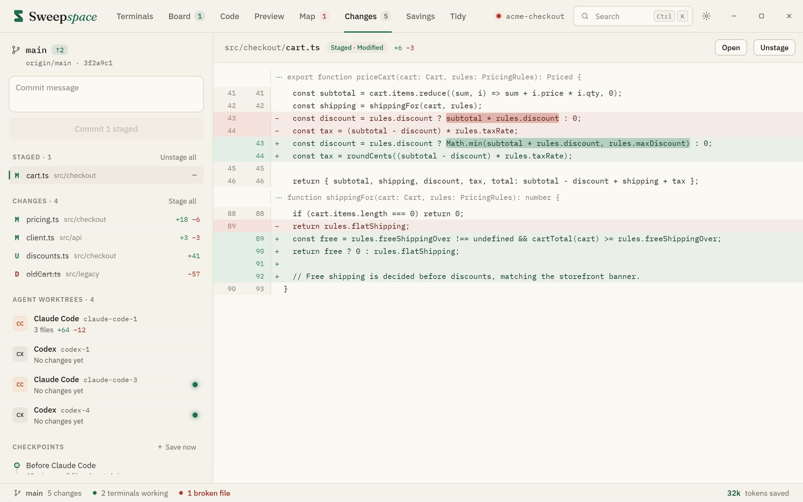The image size is (803, 502).
Task: Click '32k tokens saved' status entry
Action: [758, 493]
